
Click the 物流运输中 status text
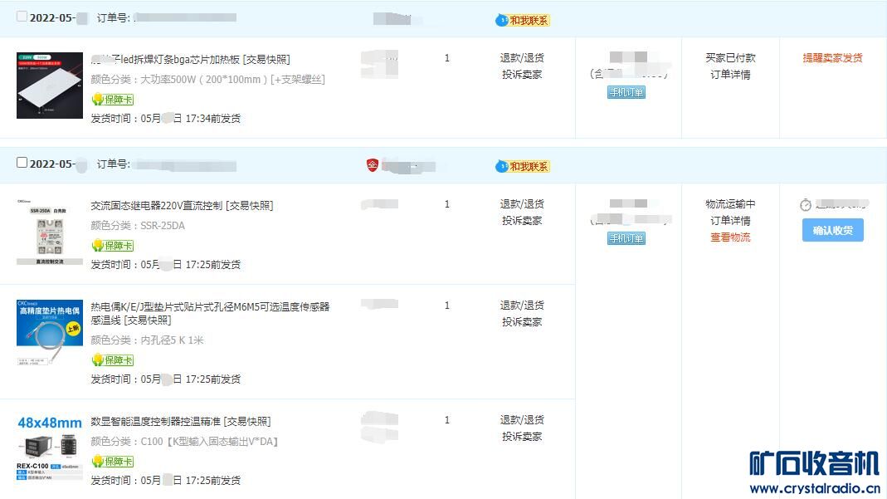(730, 203)
